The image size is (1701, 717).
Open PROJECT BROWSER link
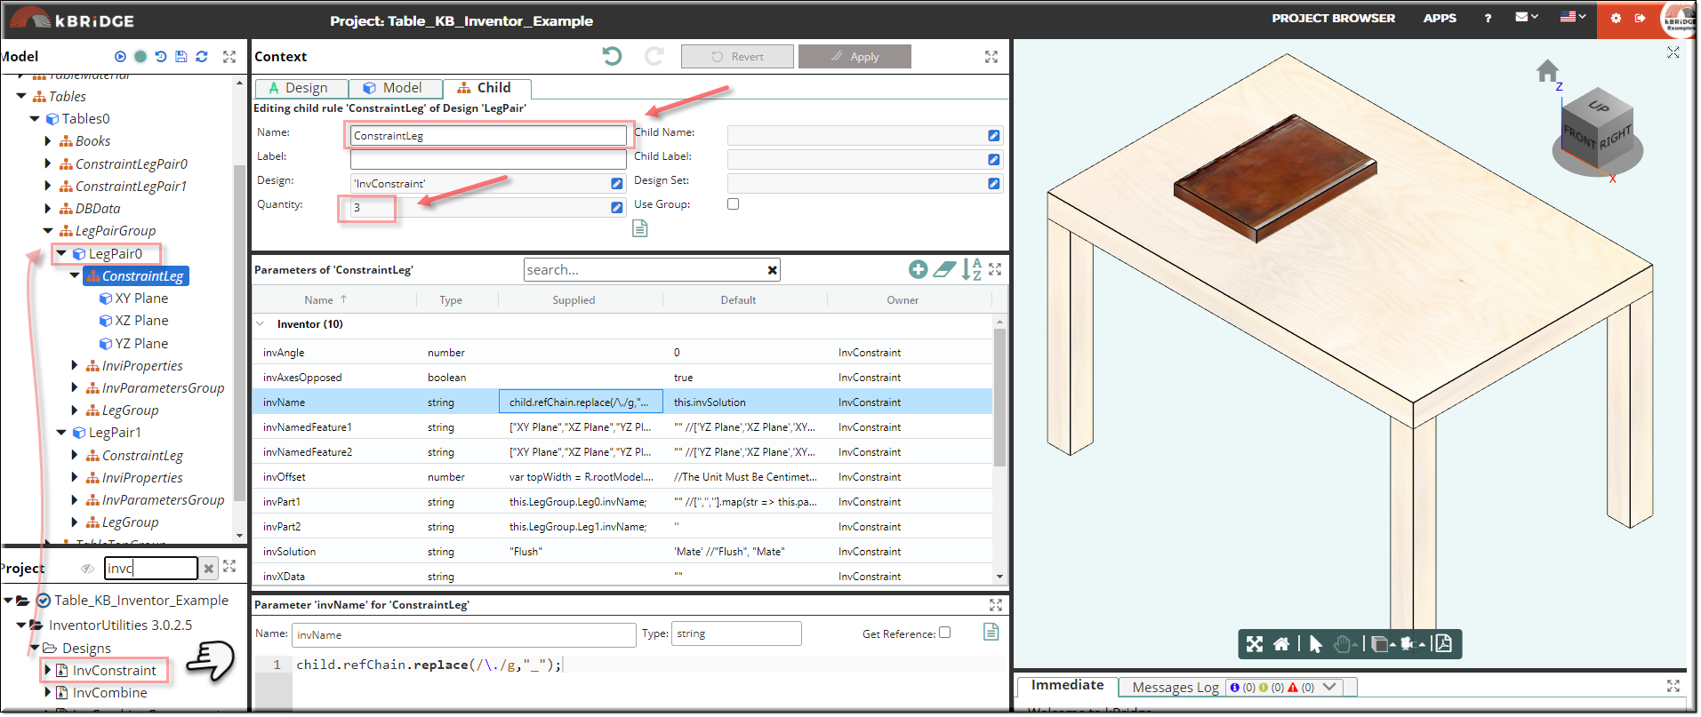click(x=1333, y=18)
